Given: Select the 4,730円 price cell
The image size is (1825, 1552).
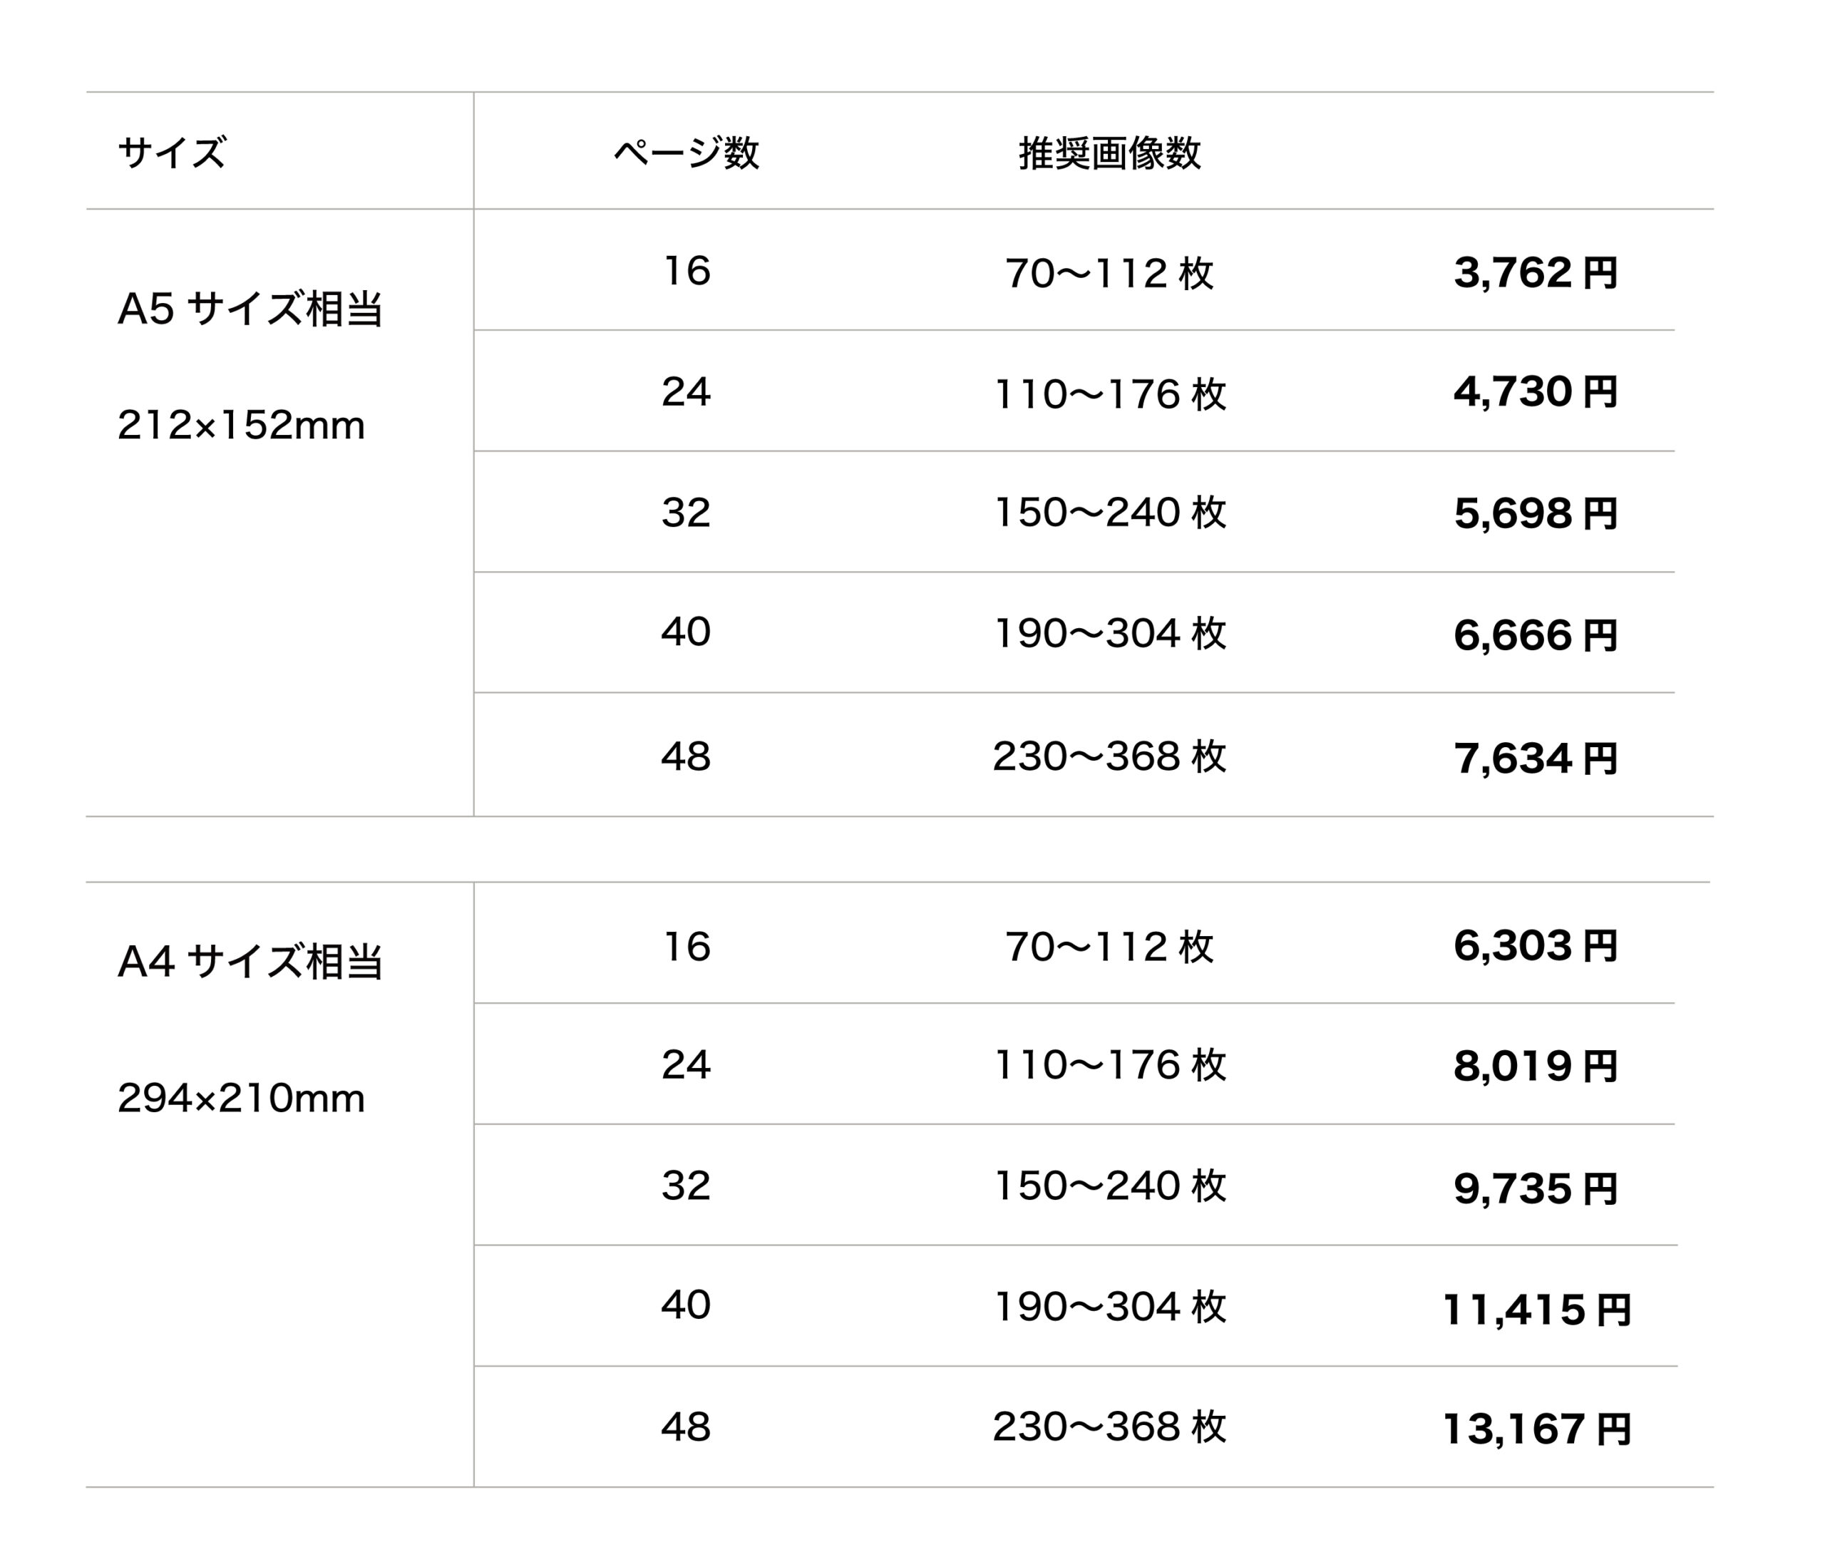Looking at the screenshot, I should [1535, 391].
